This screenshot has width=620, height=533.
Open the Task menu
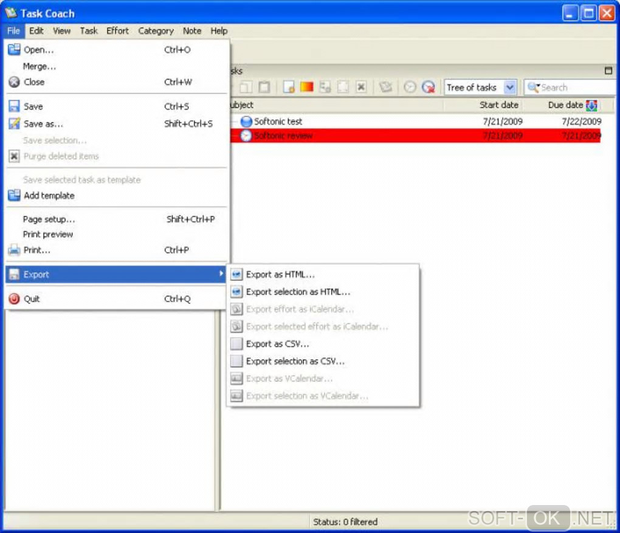coord(89,31)
